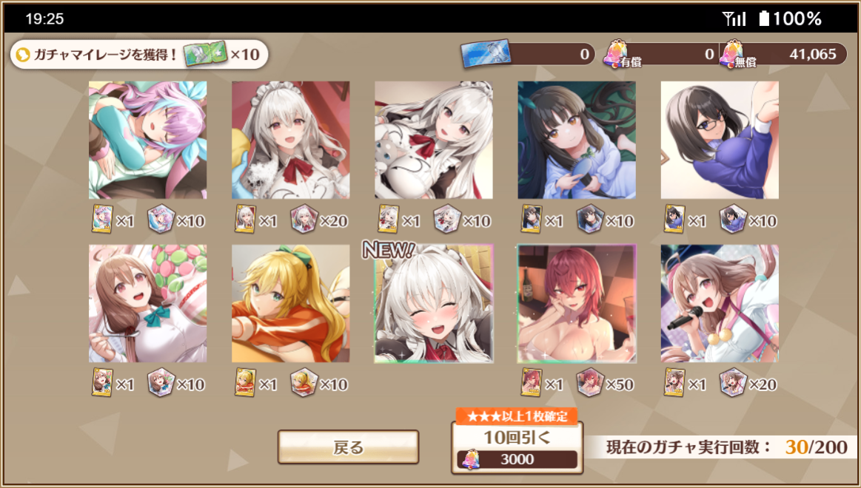Click the gold card icon under black-haired girl in pajamas
The image size is (861, 488).
point(531,220)
